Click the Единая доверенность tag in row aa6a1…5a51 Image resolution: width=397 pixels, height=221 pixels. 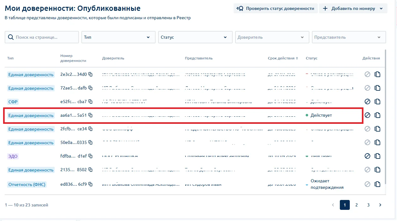coord(31,115)
